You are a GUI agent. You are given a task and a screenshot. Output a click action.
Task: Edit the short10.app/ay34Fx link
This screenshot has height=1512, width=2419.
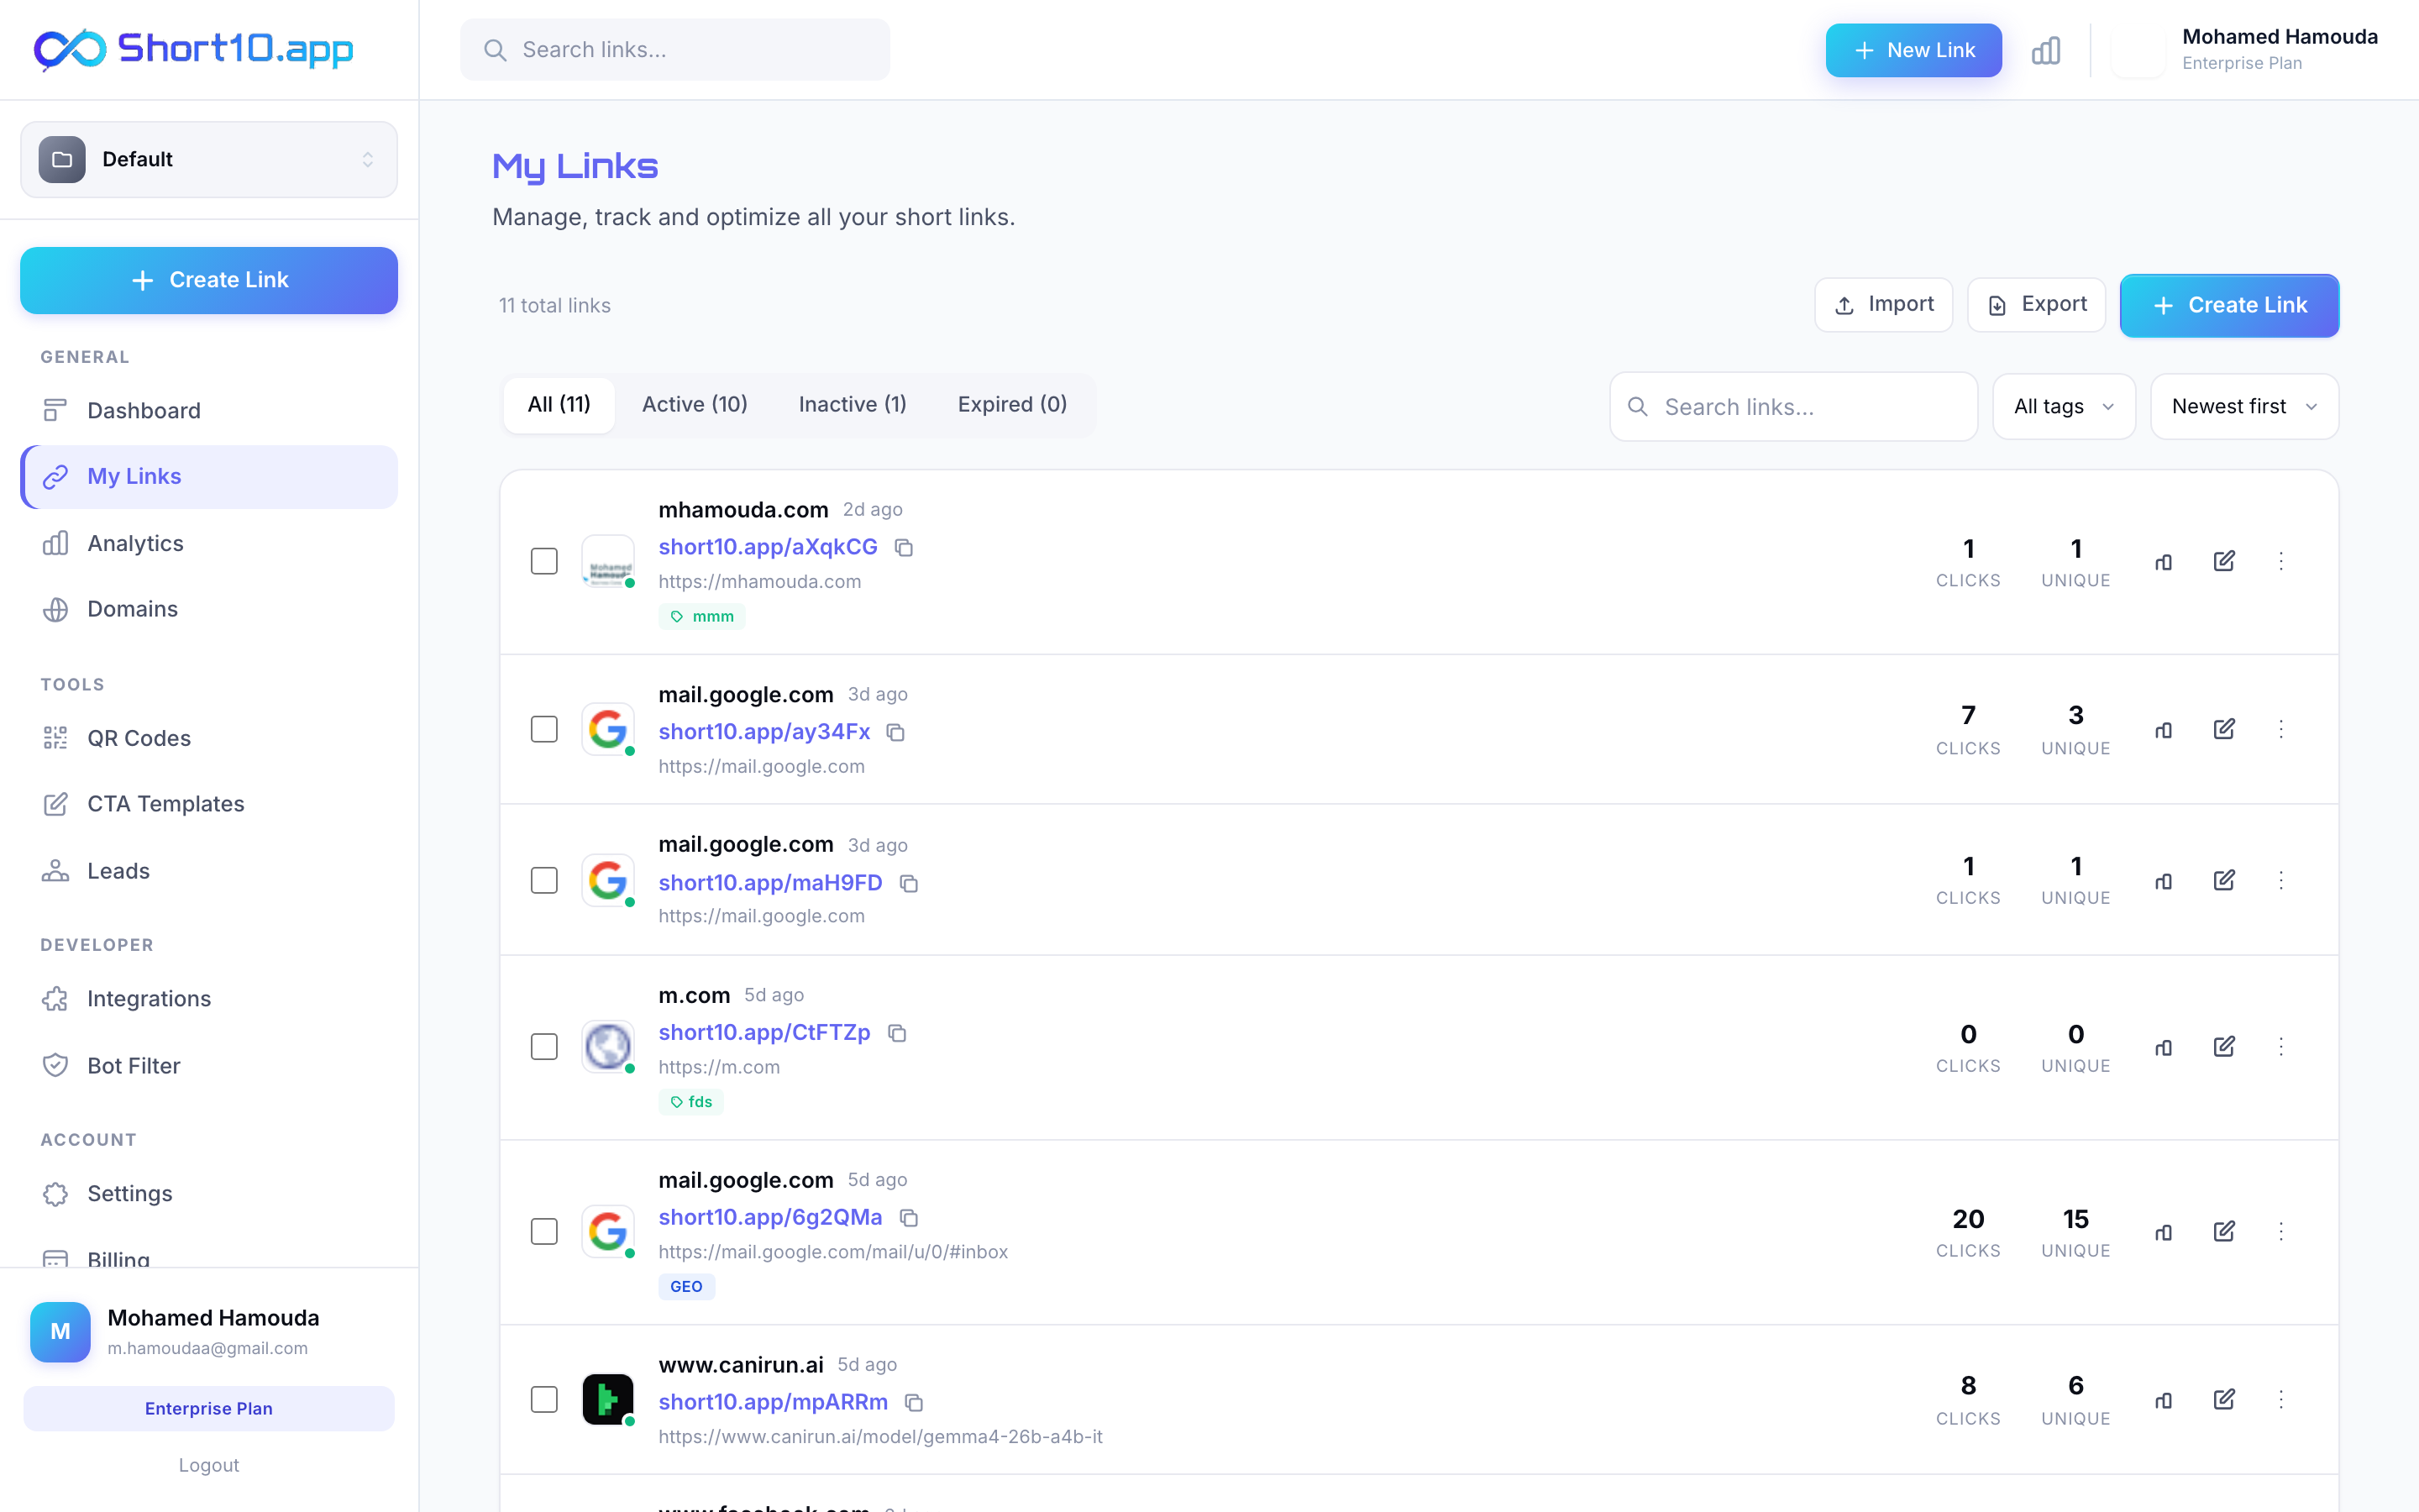pyautogui.click(x=2224, y=729)
